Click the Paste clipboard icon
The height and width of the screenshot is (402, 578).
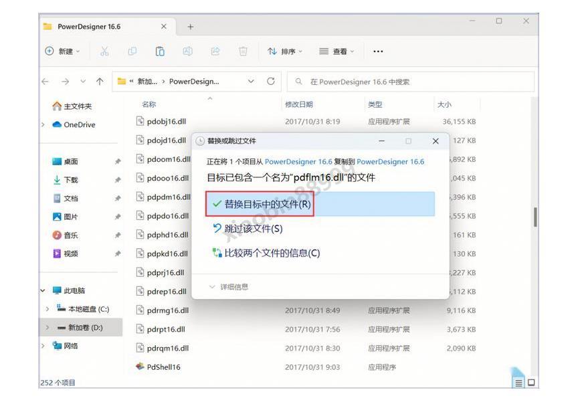tap(160, 52)
